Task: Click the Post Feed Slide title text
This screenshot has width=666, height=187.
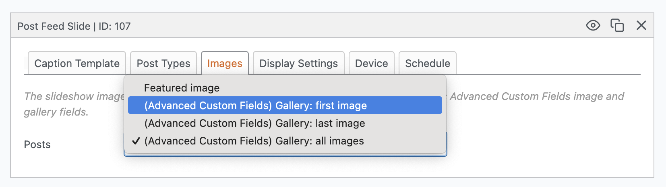Action: point(54,26)
